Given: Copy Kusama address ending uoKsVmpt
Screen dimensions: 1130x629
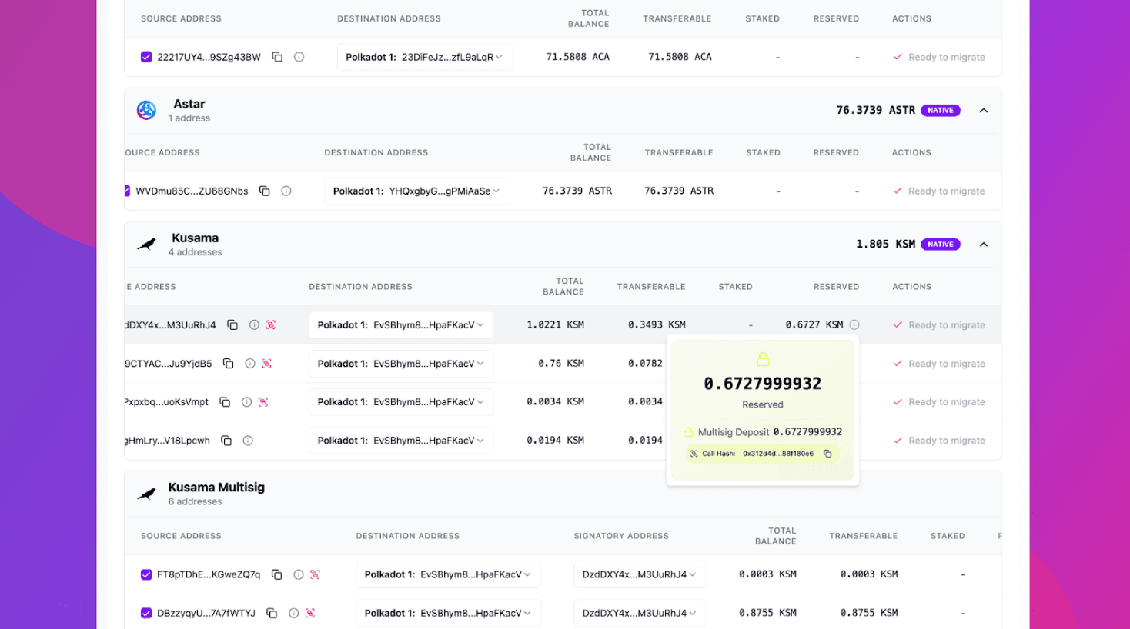Looking at the screenshot, I should tap(225, 402).
